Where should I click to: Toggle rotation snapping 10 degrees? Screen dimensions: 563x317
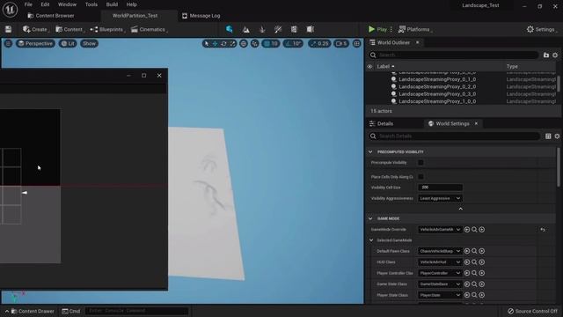pyautogui.click(x=293, y=43)
